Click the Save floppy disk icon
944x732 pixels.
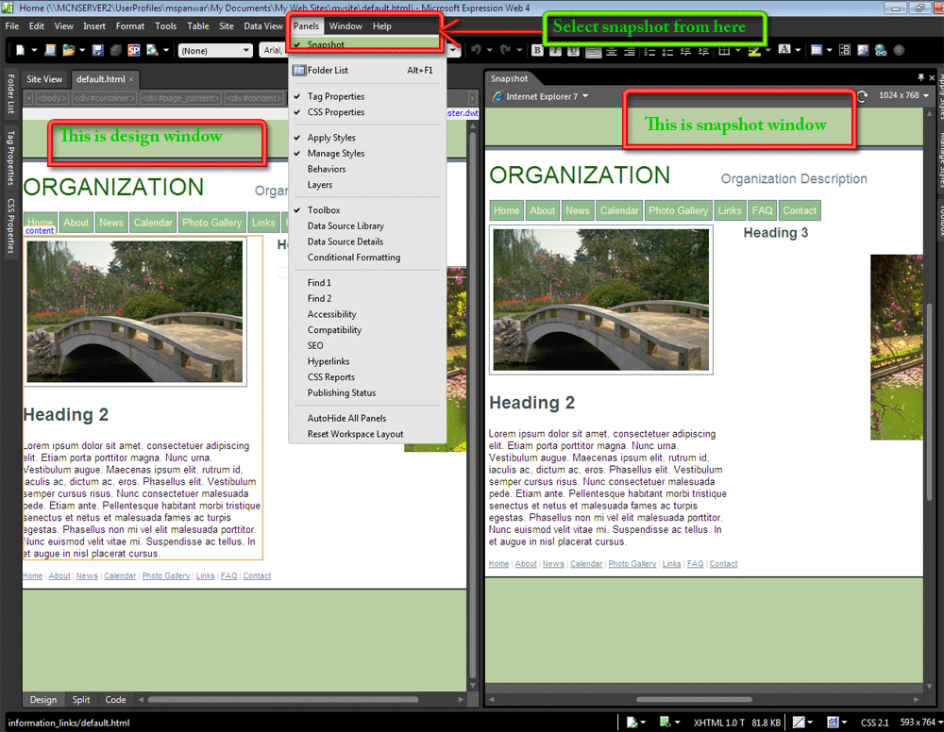(98, 51)
